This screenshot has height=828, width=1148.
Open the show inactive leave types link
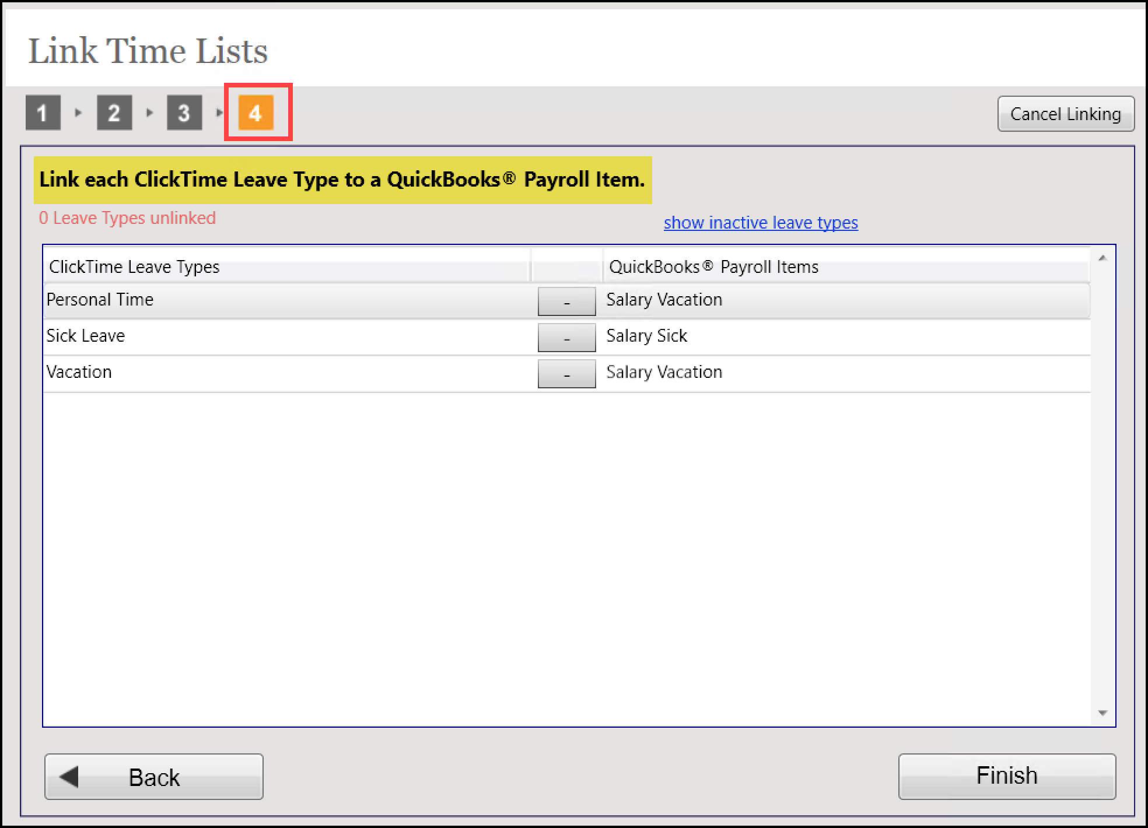[761, 223]
